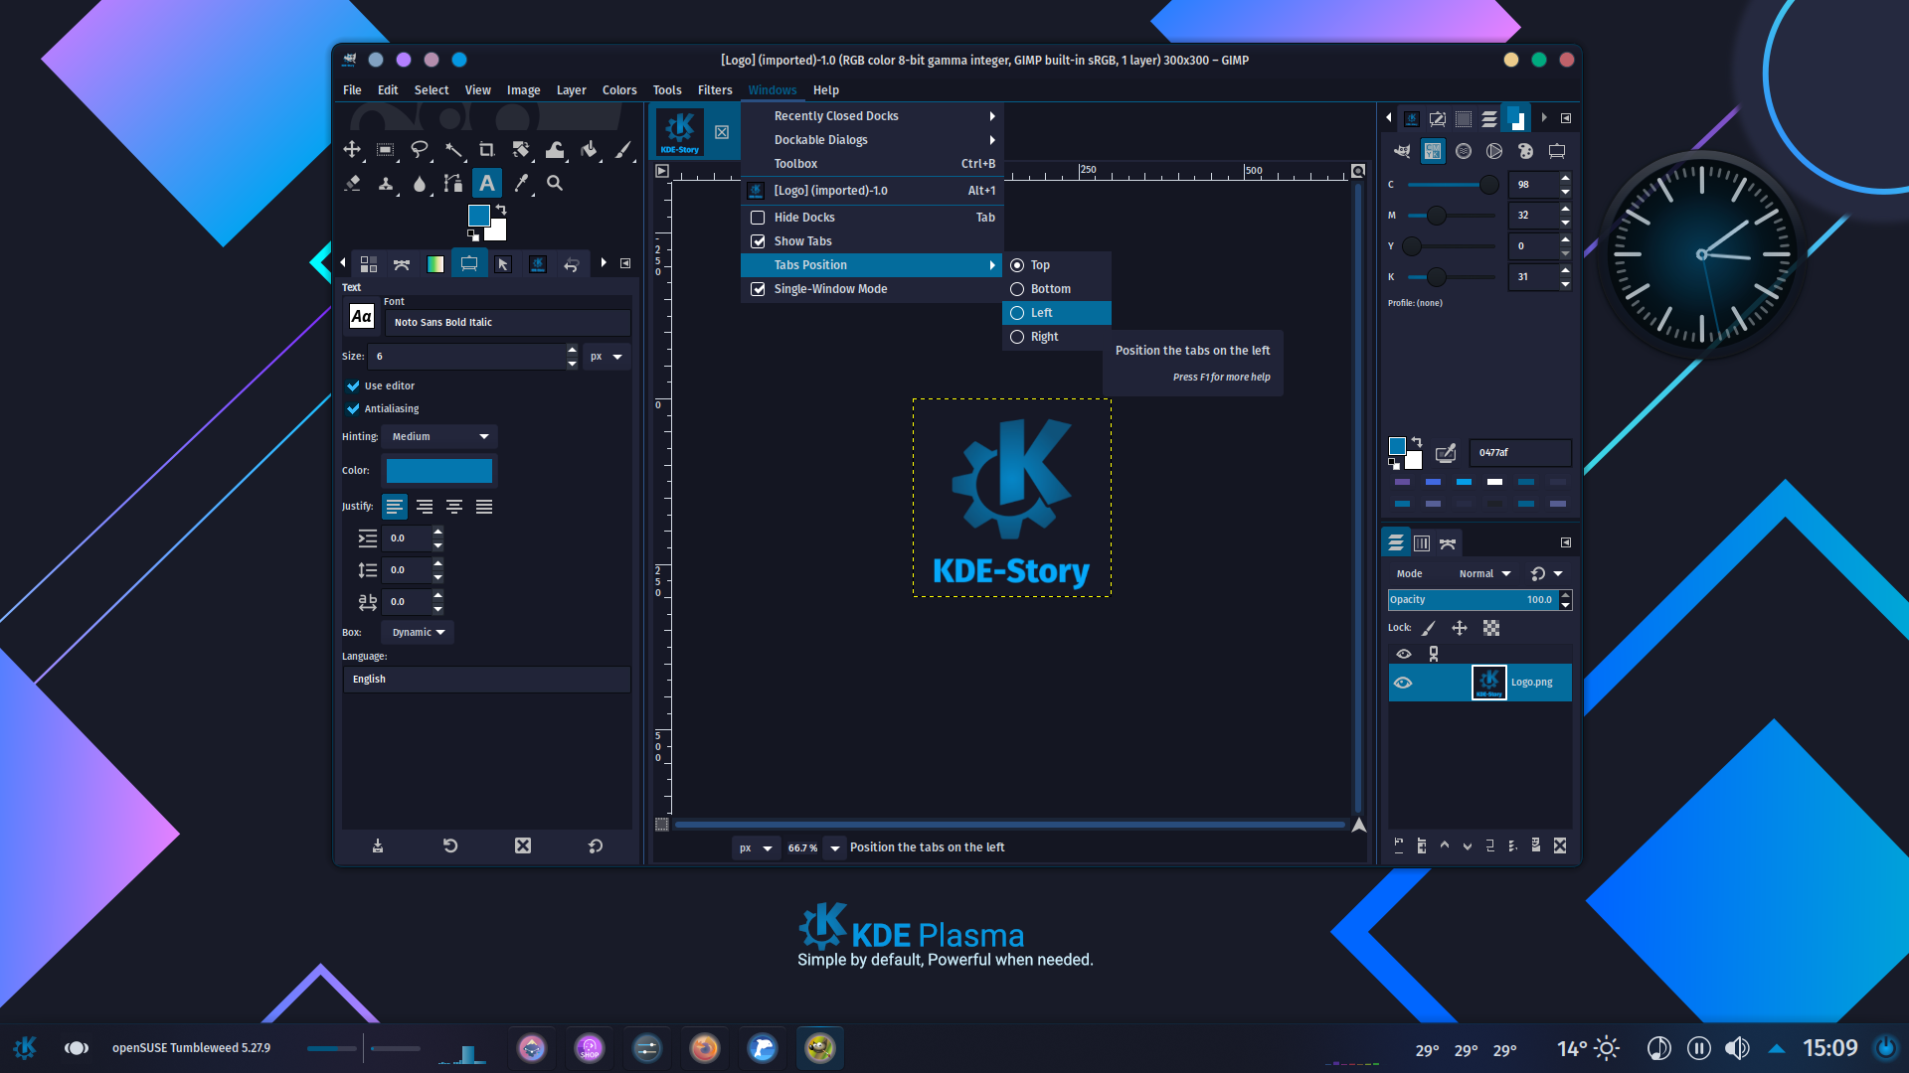The image size is (1909, 1073).
Task: Select the Fuzzy Select magic wand tool
Action: [x=453, y=149]
